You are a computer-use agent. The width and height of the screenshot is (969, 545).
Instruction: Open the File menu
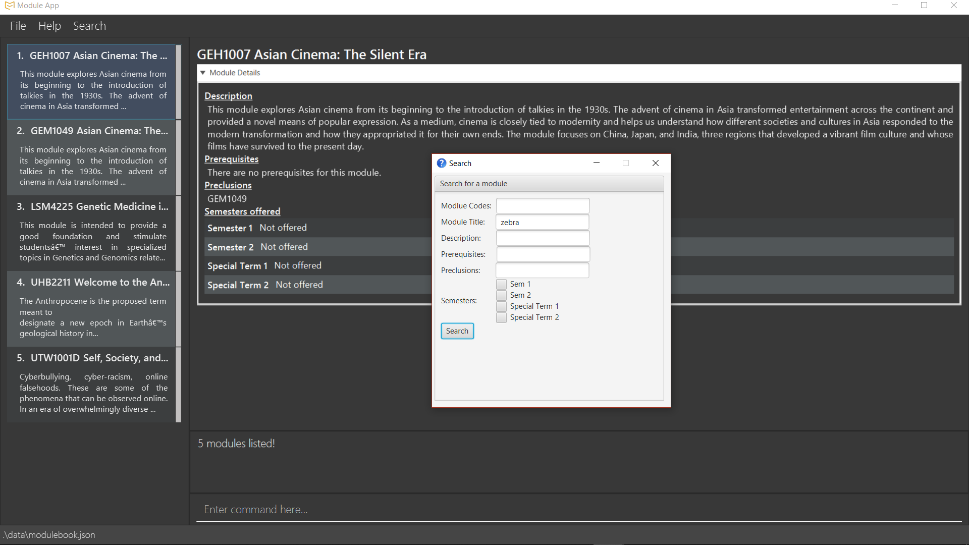[x=18, y=26]
